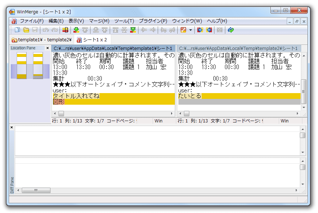Image resolution: width=318 pixels, height=213 pixels.
Task: Close the Diff Pane
Action: [12, 127]
